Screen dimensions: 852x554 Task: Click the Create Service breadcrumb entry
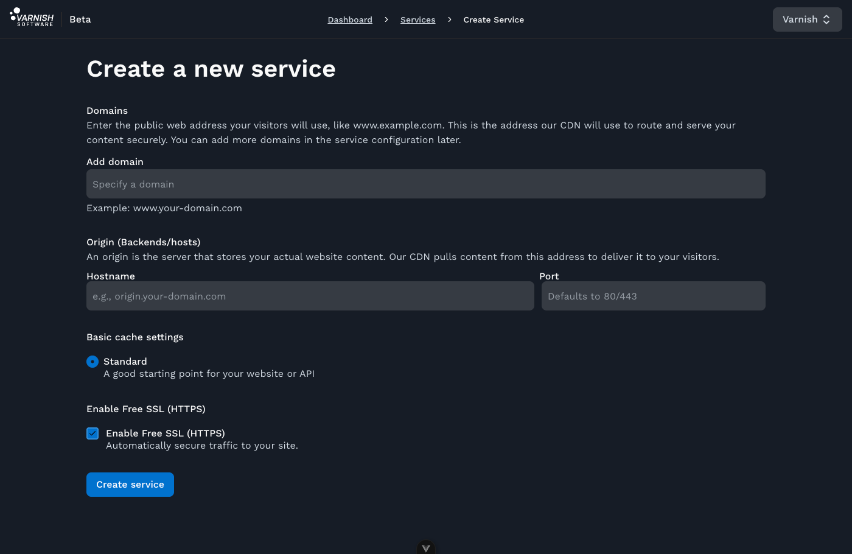click(x=494, y=19)
